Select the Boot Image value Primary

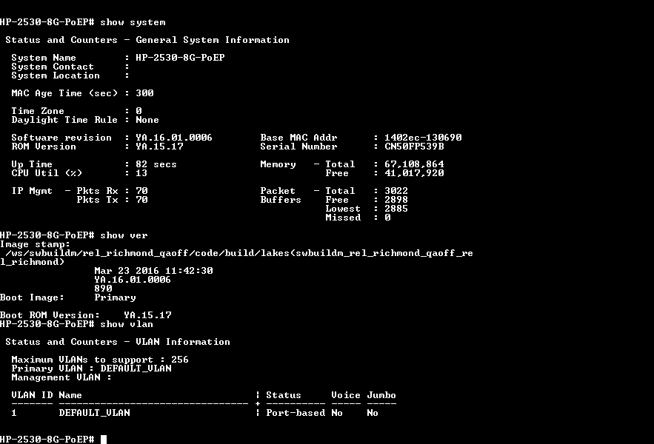click(x=115, y=297)
